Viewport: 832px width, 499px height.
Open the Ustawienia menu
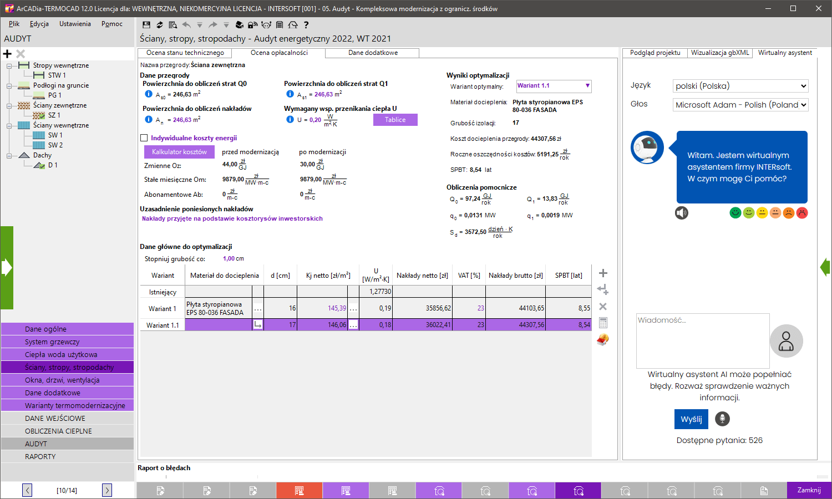point(75,24)
